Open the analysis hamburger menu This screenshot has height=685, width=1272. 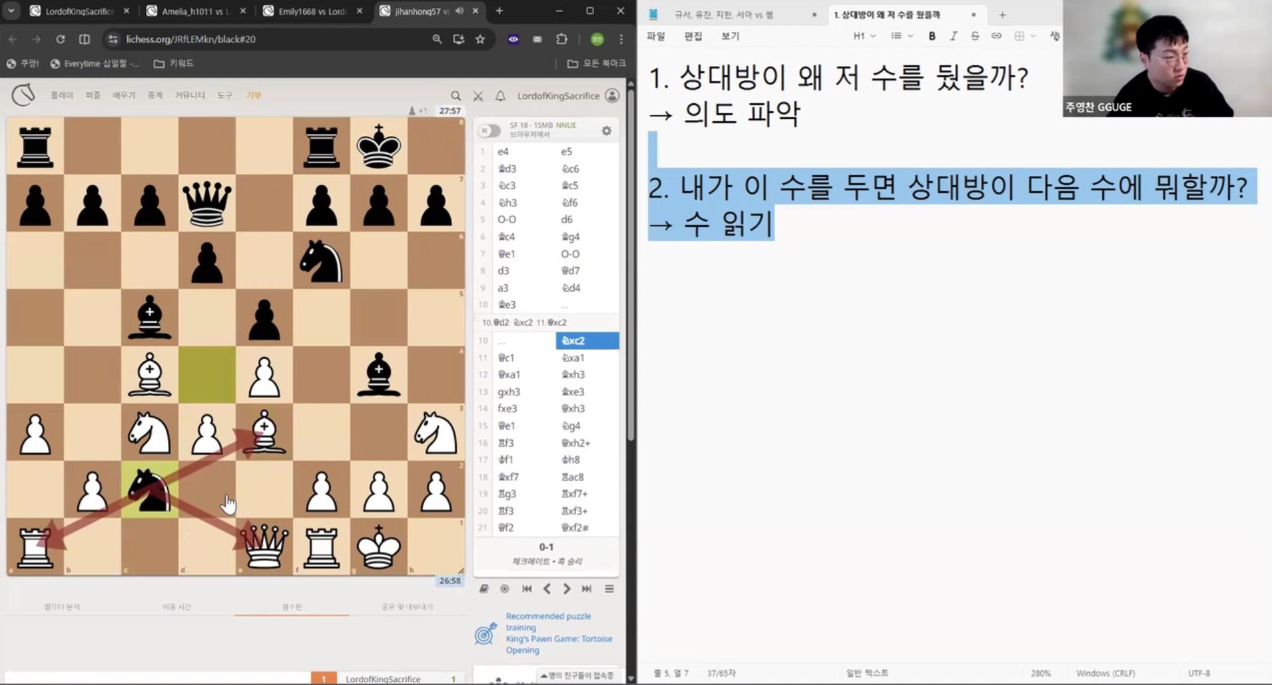pos(609,588)
